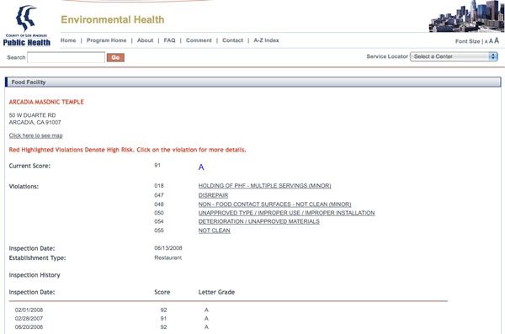Select the medium font size A
This screenshot has height=334, width=505.
click(x=491, y=41)
